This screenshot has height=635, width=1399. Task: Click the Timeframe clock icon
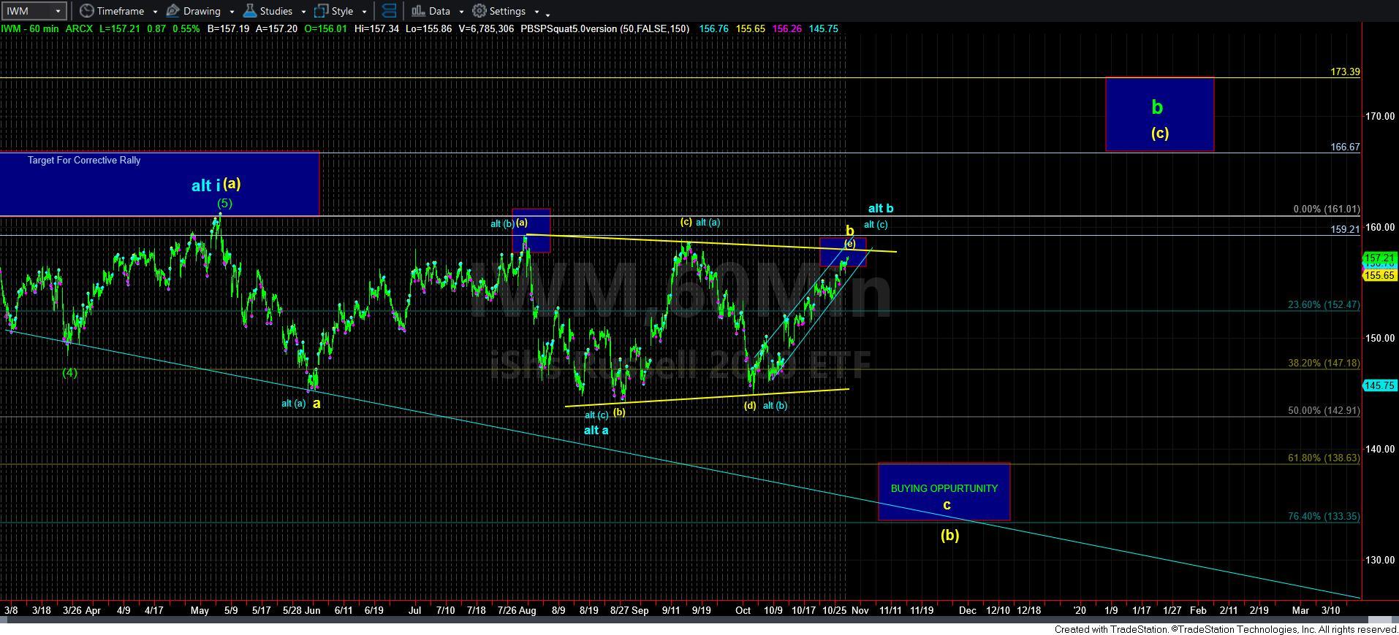coord(87,11)
